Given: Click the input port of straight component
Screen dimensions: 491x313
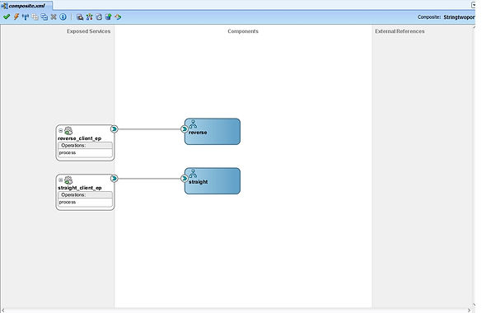Looking at the screenshot, I should [x=185, y=179].
